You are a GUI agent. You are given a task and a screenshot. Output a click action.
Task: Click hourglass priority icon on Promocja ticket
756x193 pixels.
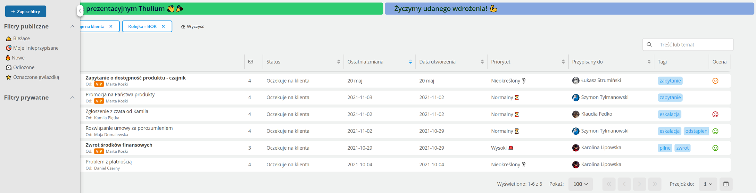click(516, 98)
